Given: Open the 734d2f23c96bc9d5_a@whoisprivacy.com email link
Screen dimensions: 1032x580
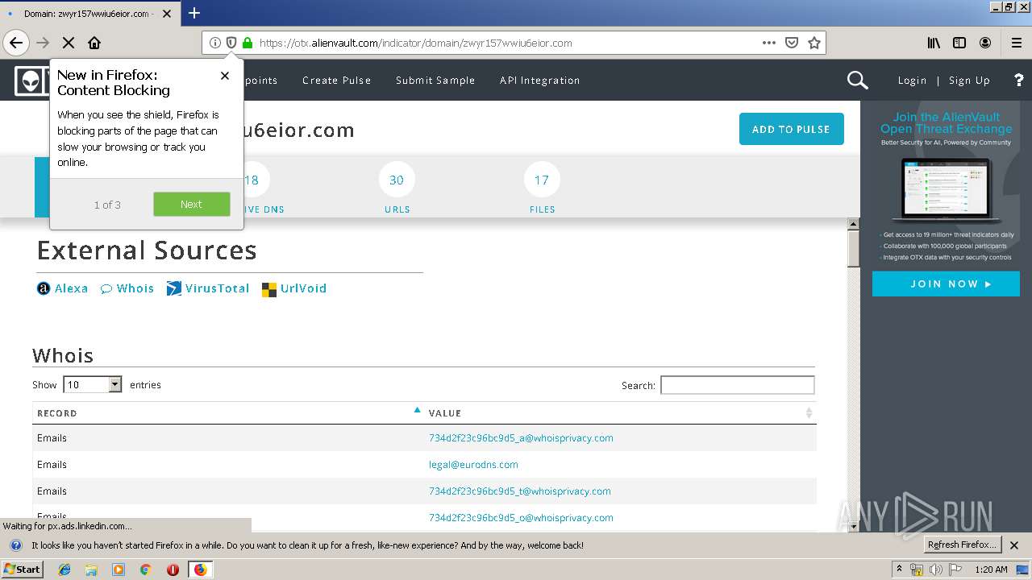Looking at the screenshot, I should (521, 438).
